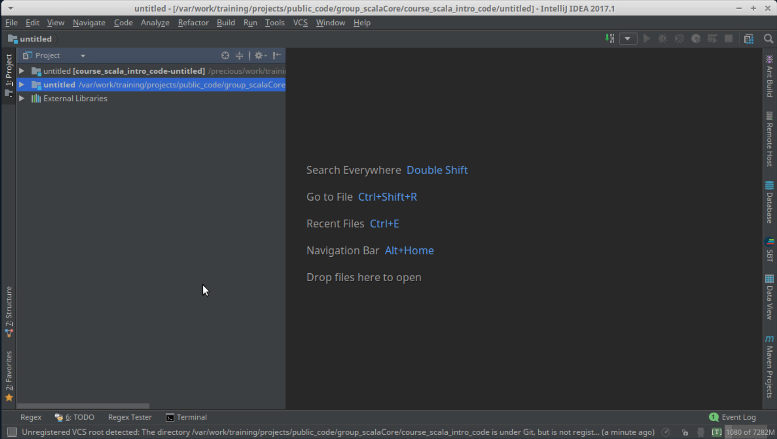Toggle the 2: Favorites tool window

point(9,376)
